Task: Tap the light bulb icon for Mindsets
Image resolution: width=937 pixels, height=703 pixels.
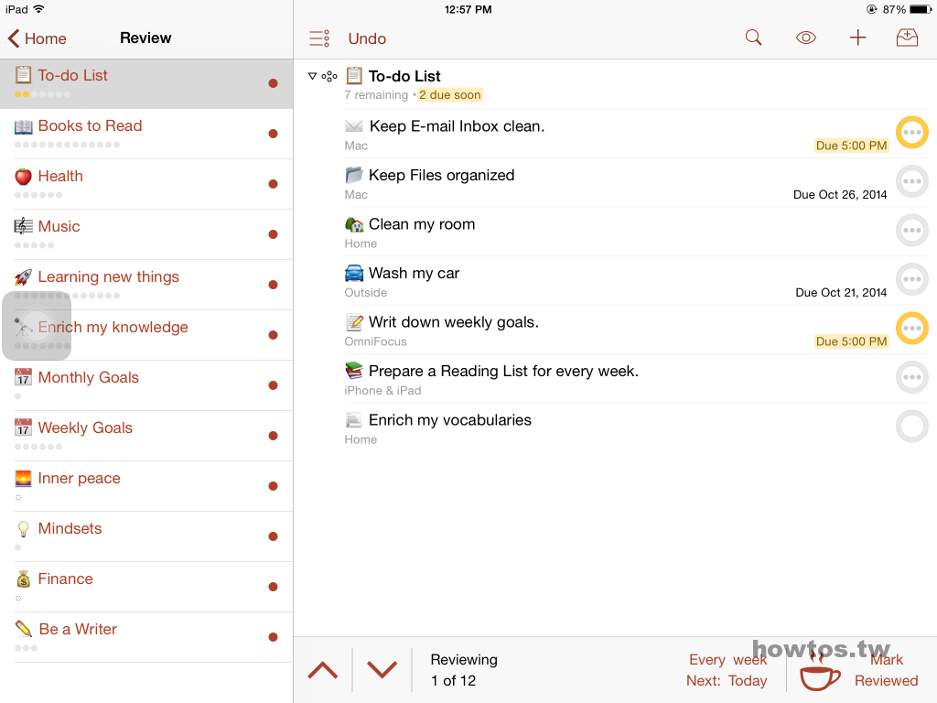Action: tap(23, 528)
